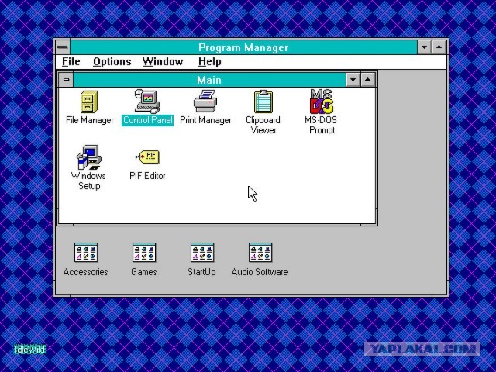Image resolution: width=496 pixels, height=372 pixels.
Task: Click the "MS-DOS Prompt" label text
Action: tap(321, 126)
